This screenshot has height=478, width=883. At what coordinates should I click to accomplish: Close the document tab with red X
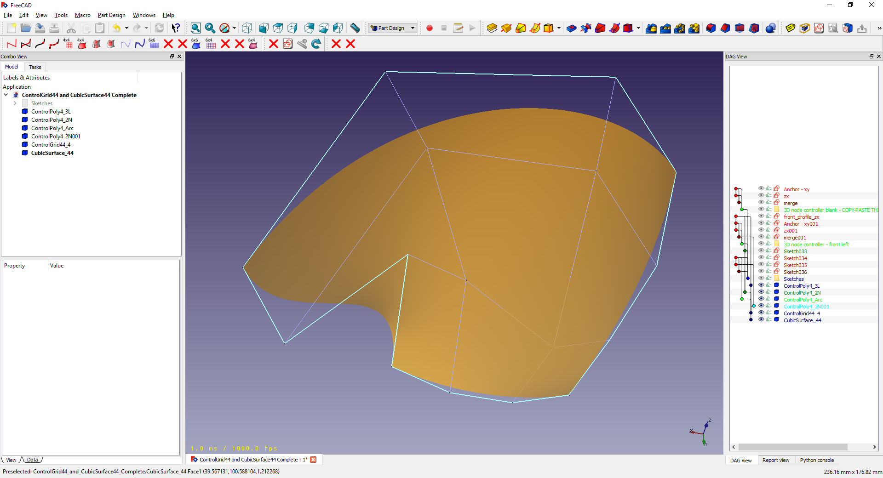(313, 460)
